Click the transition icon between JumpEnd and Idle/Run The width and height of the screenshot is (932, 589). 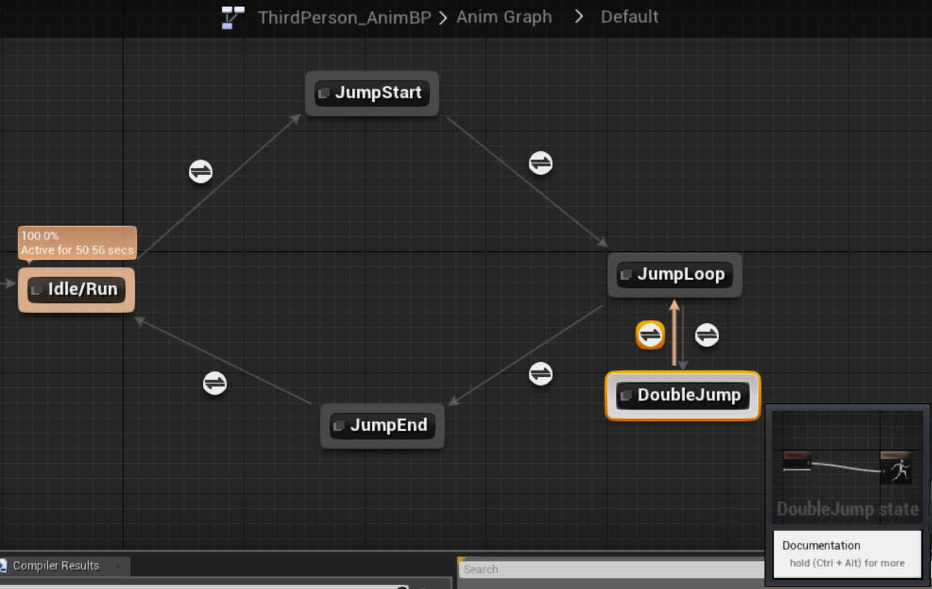(215, 383)
